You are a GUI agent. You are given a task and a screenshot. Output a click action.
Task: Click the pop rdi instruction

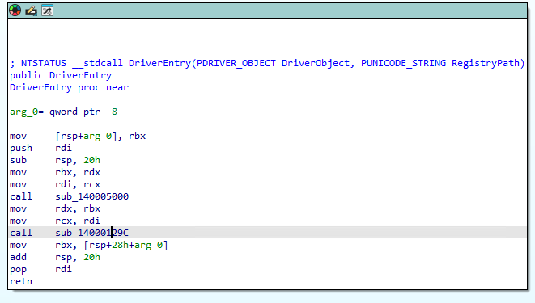click(x=41, y=269)
